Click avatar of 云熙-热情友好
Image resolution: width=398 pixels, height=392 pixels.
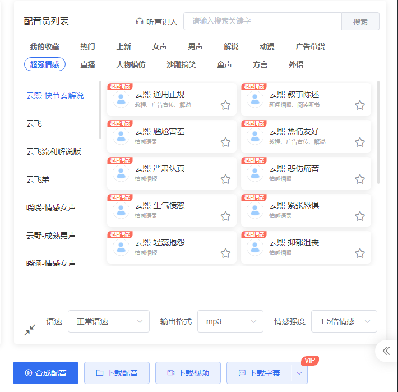[x=255, y=136]
